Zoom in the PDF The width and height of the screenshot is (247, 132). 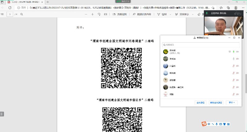93,14
